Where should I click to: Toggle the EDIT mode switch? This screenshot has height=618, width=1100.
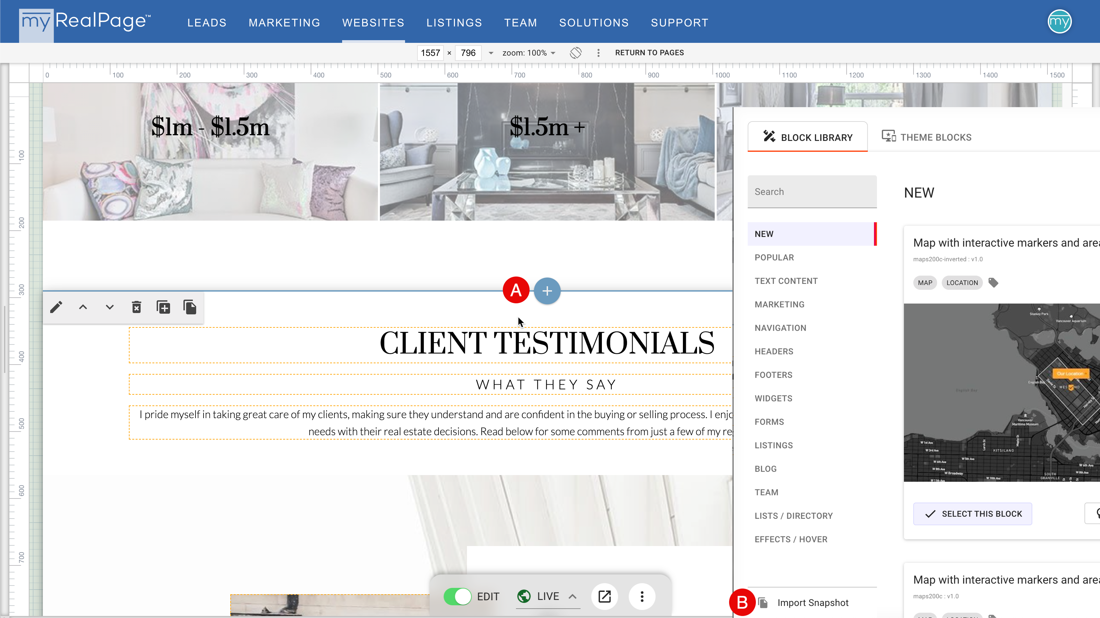pos(457,596)
